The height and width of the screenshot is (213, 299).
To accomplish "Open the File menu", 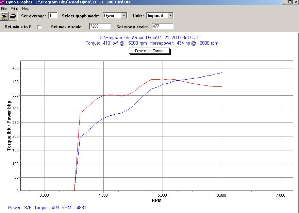I will point(4,9).
